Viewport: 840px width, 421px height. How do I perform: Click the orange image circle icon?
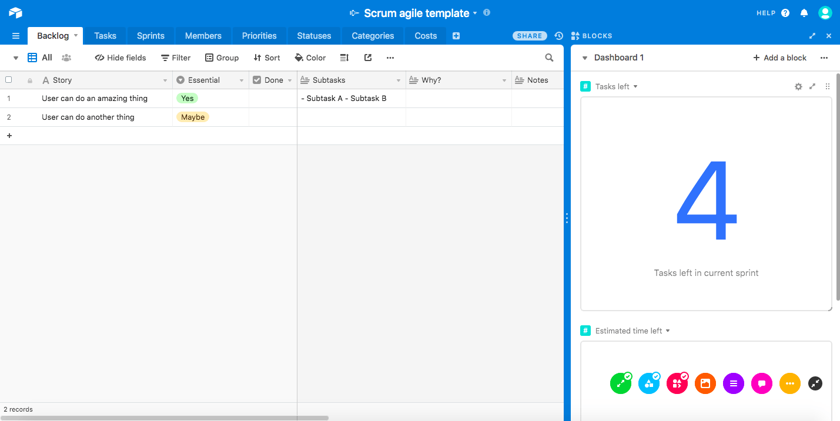705,383
